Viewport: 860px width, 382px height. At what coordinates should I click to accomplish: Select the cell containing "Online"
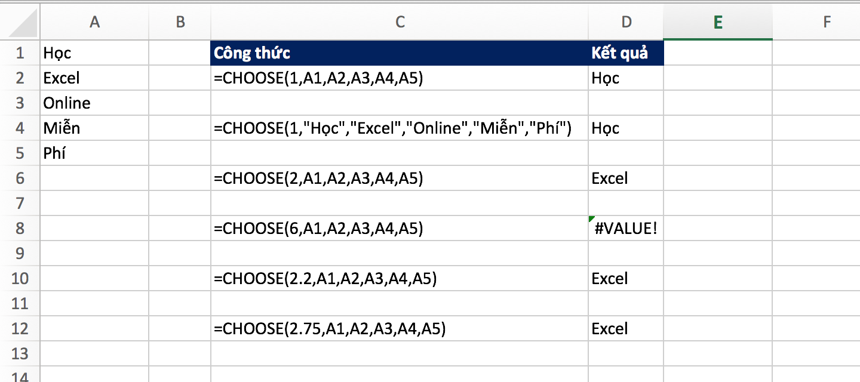(x=94, y=103)
